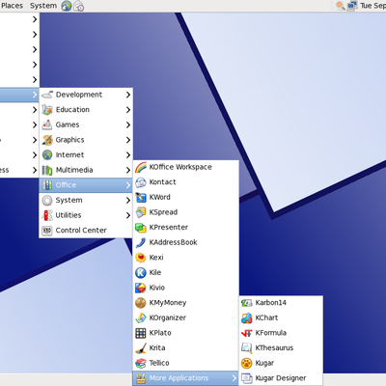The width and height of the screenshot is (386, 386).
Task: Launch KWord from the Office menu
Action: tap(185, 197)
